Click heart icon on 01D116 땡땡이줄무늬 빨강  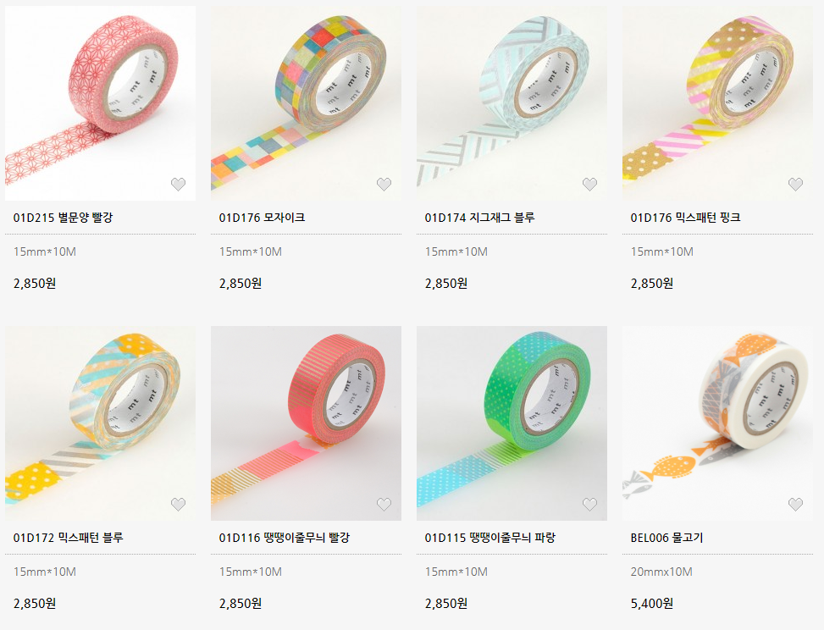(x=384, y=505)
